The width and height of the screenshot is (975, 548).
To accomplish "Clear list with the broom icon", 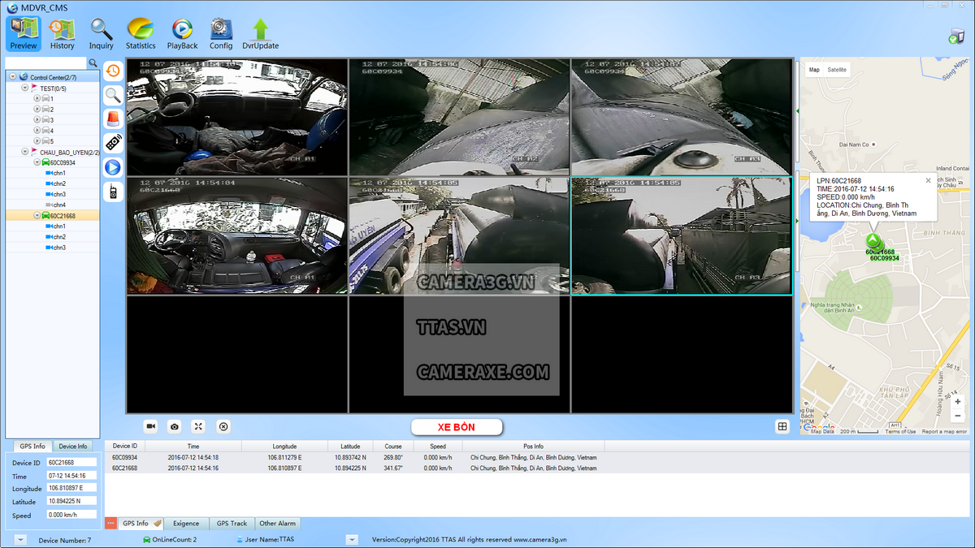I will click(x=158, y=524).
